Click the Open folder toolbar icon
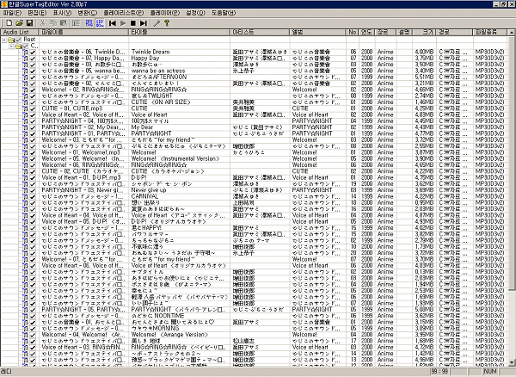This screenshot has width=516, height=377. [x=15, y=23]
